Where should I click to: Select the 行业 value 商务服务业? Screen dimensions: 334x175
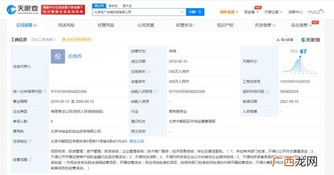(x=177, y=111)
